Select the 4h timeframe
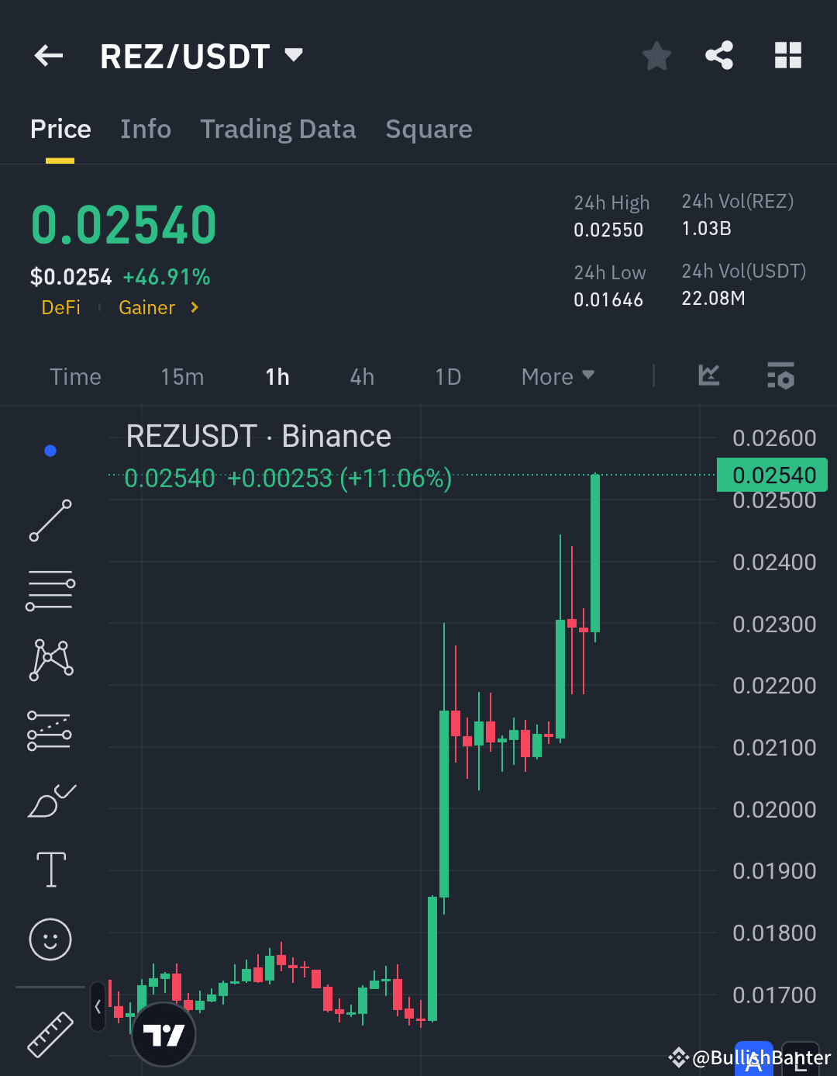Screen dimensions: 837x1076 [x=361, y=376]
